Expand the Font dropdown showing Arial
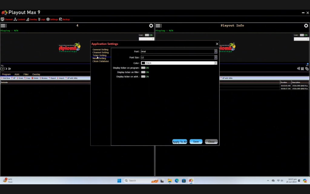This screenshot has height=194, width=310. (x=216, y=52)
